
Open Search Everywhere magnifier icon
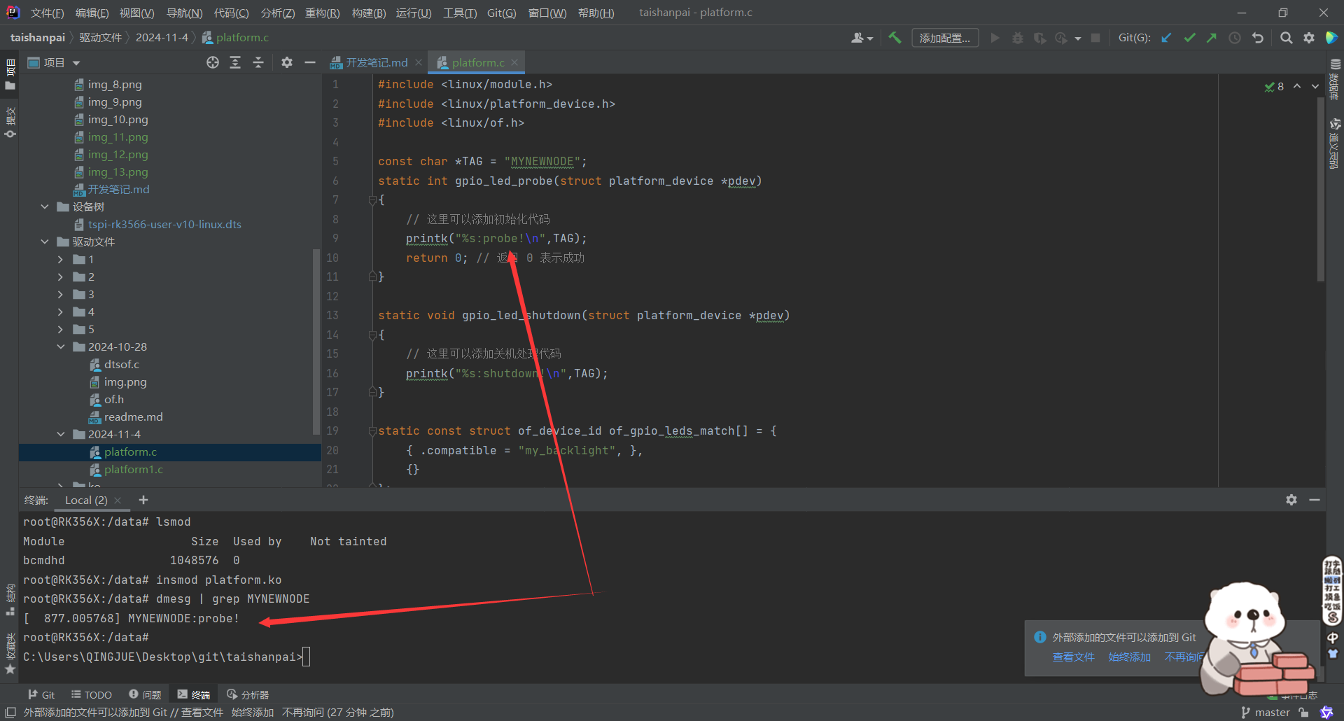pos(1286,38)
